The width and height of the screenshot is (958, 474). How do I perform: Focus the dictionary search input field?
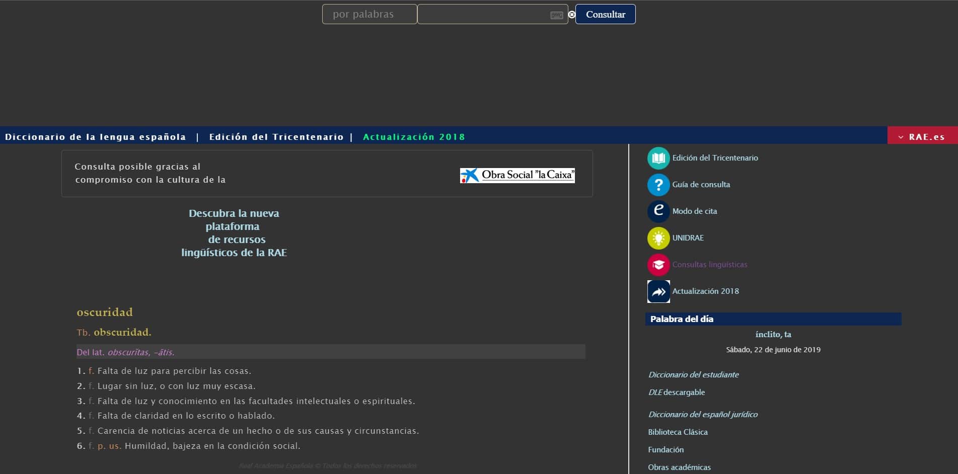[x=492, y=14]
